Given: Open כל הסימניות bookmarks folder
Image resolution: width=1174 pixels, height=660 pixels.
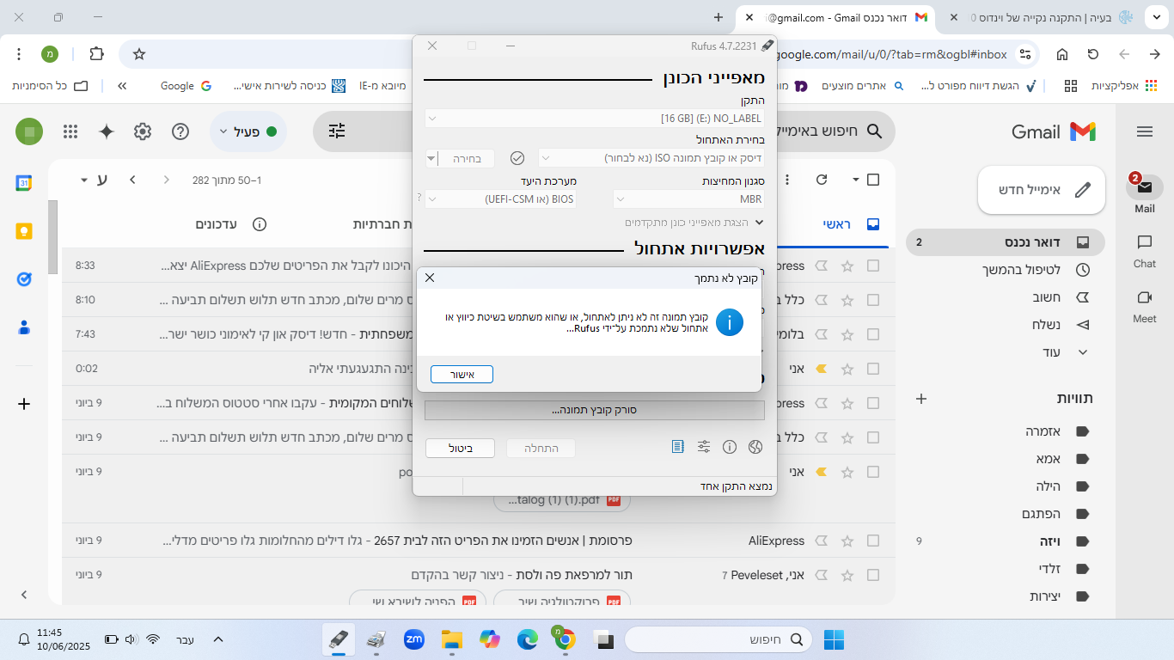Looking at the screenshot, I should click(51, 86).
